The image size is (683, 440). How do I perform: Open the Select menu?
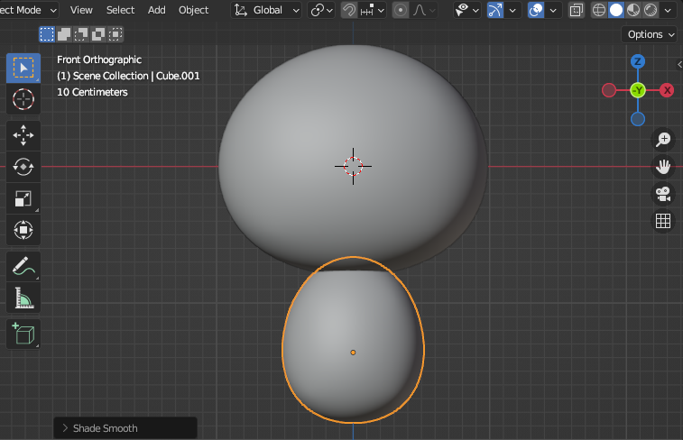pyautogui.click(x=120, y=10)
